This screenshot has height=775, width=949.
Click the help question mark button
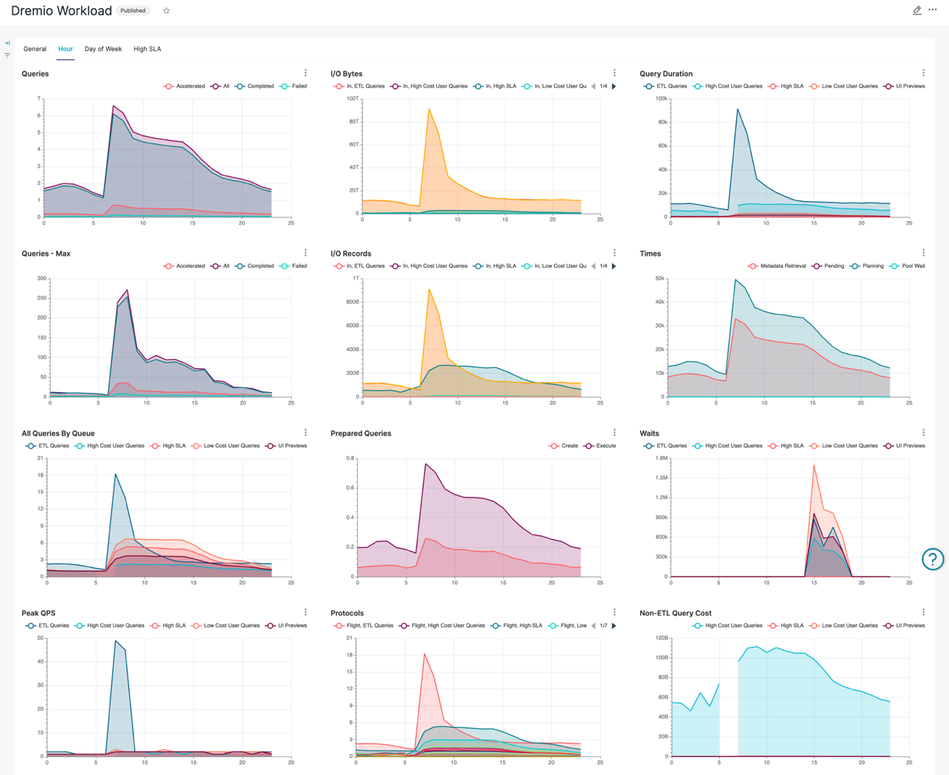point(932,560)
